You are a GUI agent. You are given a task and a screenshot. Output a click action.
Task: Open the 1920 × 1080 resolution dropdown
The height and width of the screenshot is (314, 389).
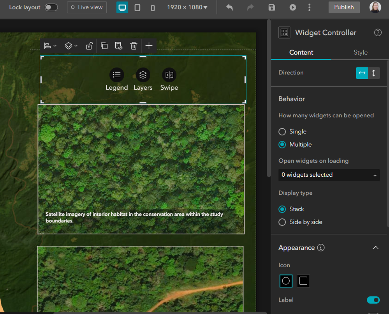tap(187, 7)
